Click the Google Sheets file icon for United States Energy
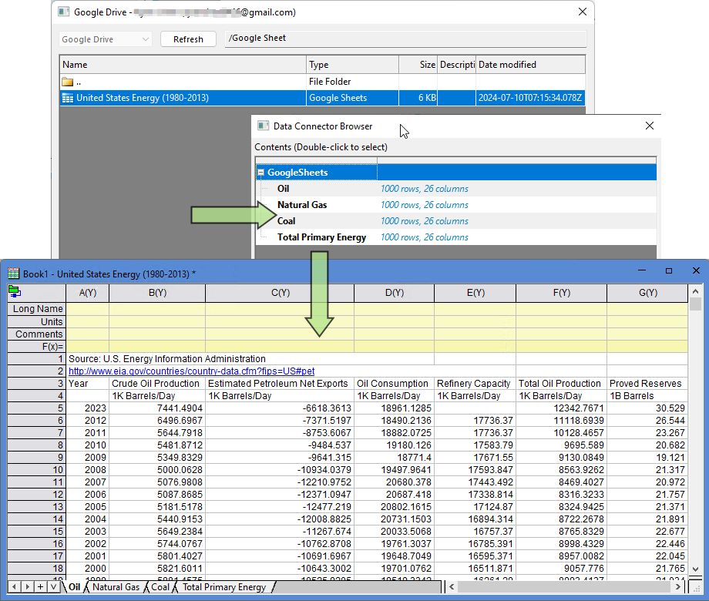This screenshot has width=709, height=601. (x=67, y=98)
